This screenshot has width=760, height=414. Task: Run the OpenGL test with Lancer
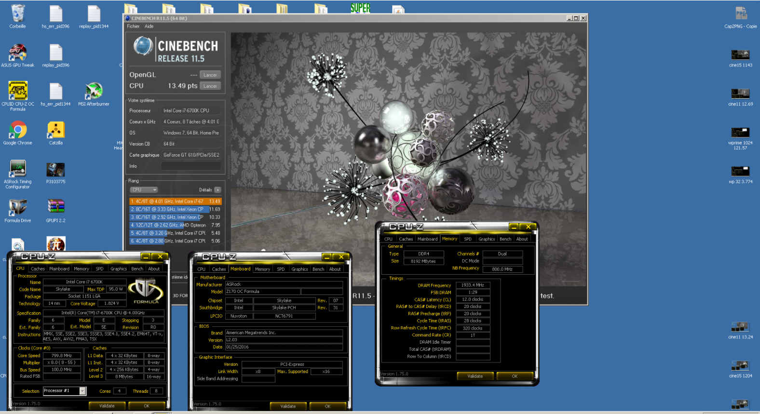tap(210, 75)
